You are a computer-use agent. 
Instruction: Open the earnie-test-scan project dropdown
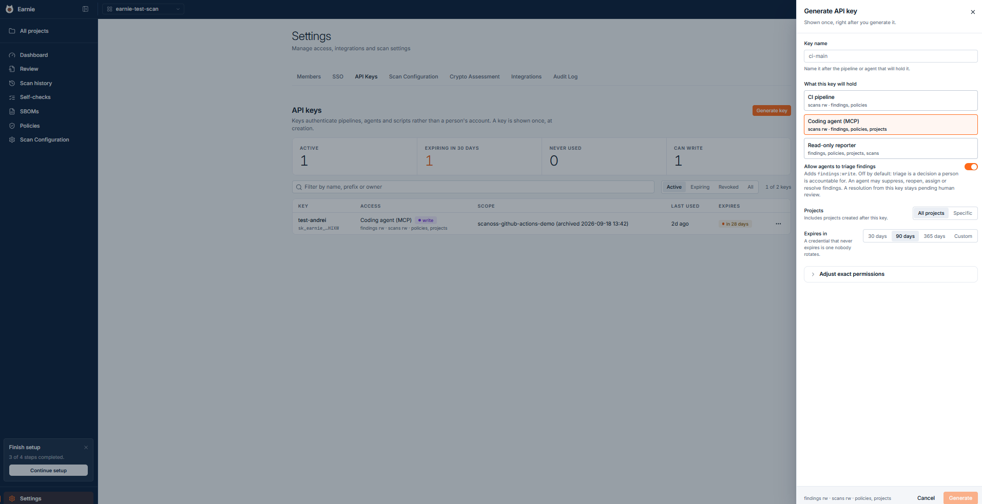click(143, 9)
